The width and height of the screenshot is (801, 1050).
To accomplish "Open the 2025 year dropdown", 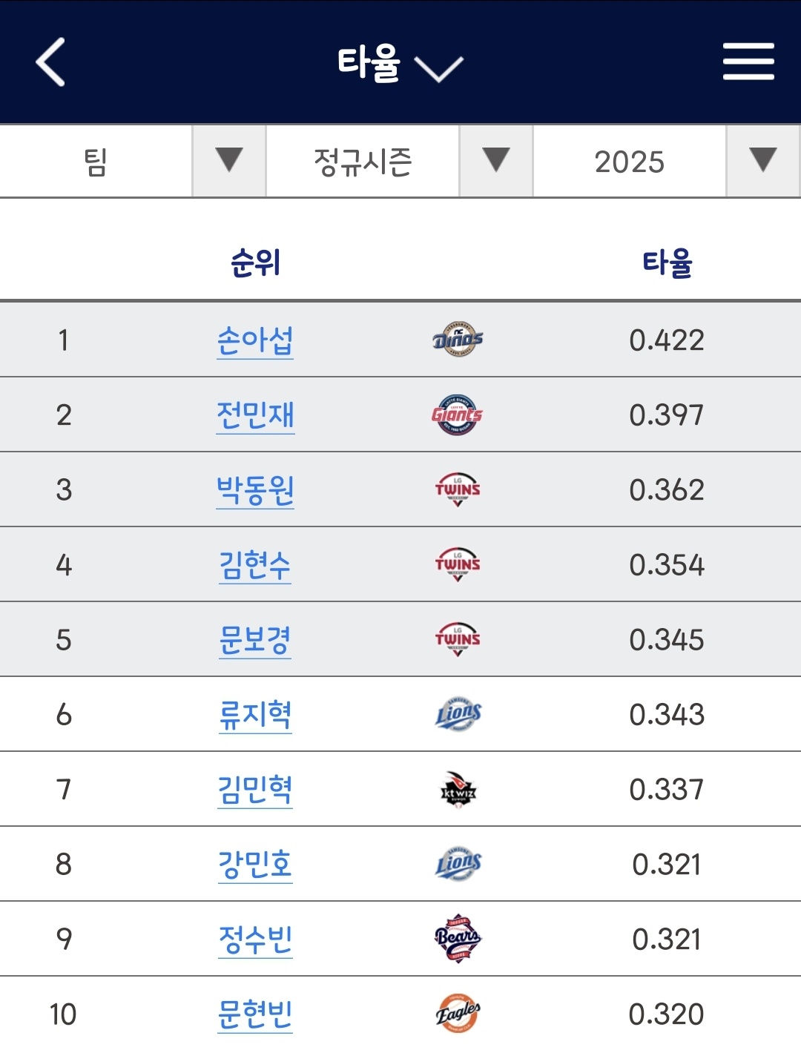I will click(x=667, y=161).
